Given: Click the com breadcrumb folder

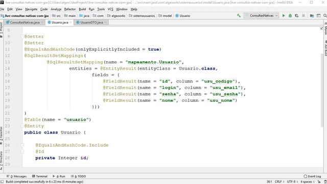Looking at the screenshot, I should point(98,16).
